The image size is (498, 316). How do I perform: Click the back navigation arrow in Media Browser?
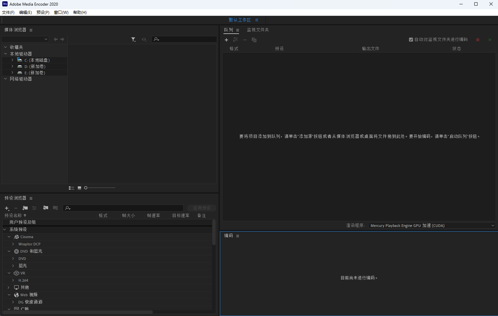pos(55,39)
